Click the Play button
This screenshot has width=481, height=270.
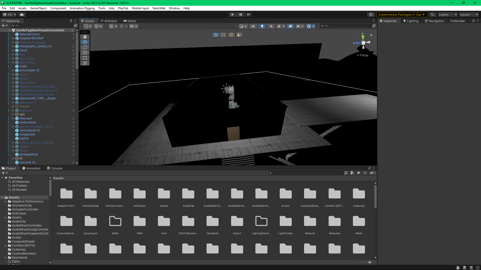(233, 15)
